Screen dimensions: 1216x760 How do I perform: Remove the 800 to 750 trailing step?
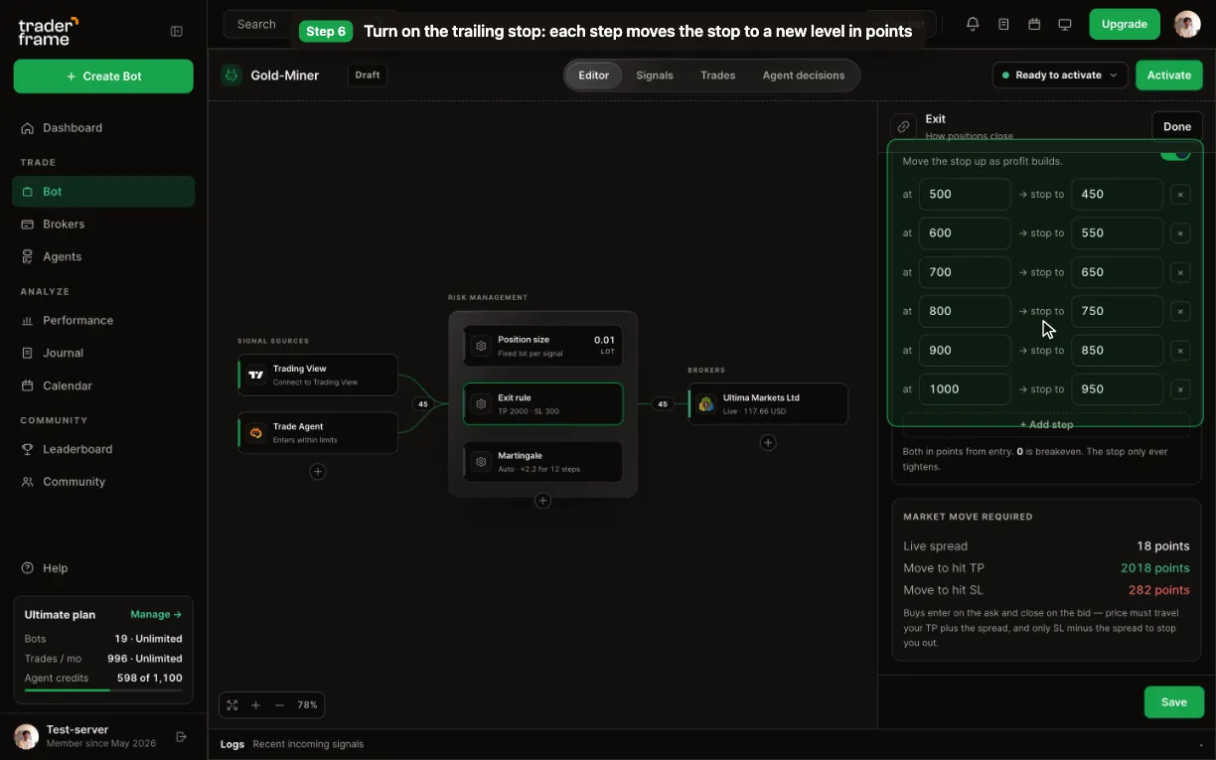(x=1180, y=311)
